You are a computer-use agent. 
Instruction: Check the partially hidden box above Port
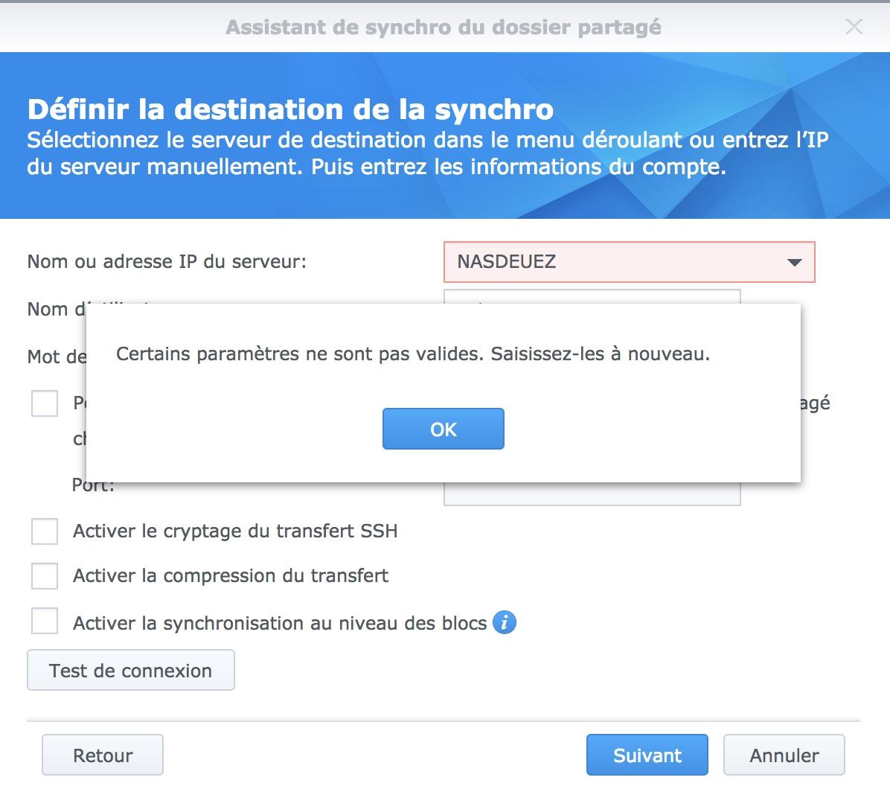(x=45, y=403)
